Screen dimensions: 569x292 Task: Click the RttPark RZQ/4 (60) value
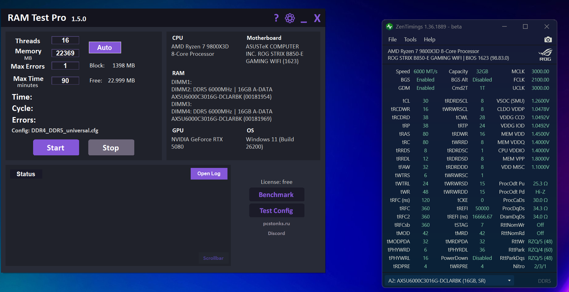click(540, 250)
